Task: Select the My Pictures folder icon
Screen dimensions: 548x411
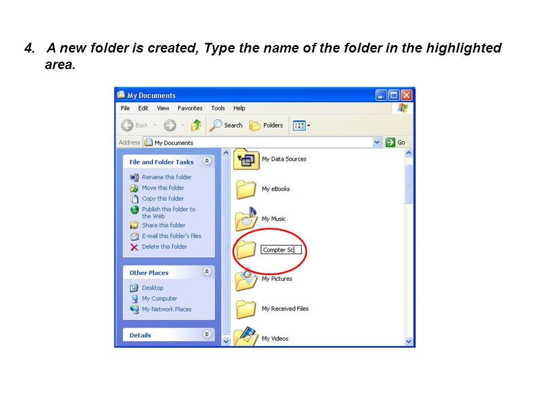Action: click(245, 279)
